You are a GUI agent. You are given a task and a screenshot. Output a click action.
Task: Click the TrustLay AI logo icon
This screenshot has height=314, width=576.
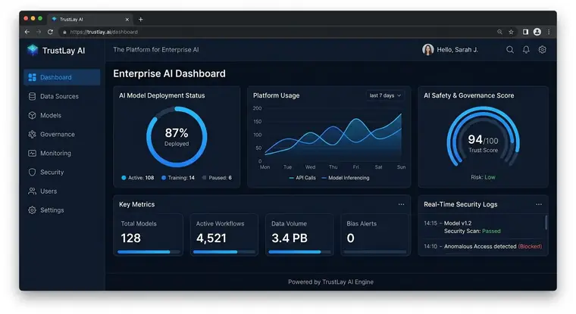(x=33, y=50)
